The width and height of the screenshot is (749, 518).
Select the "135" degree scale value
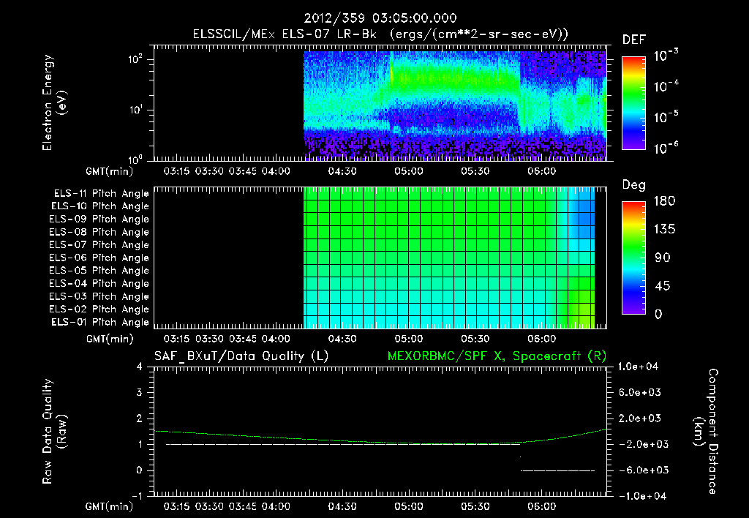[664, 229]
